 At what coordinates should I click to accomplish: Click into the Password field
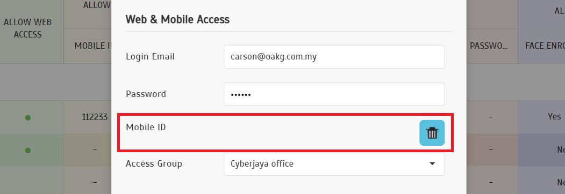[334, 94]
